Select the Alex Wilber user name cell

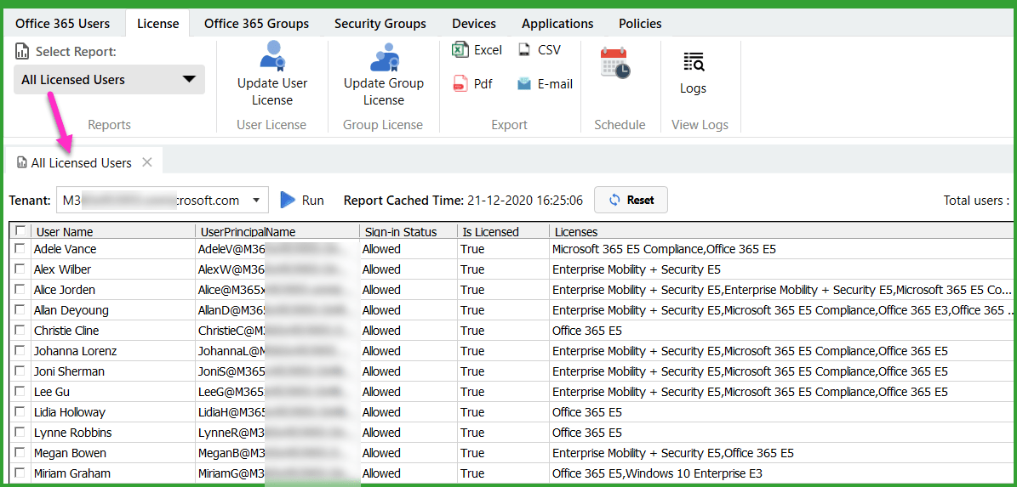(x=113, y=269)
